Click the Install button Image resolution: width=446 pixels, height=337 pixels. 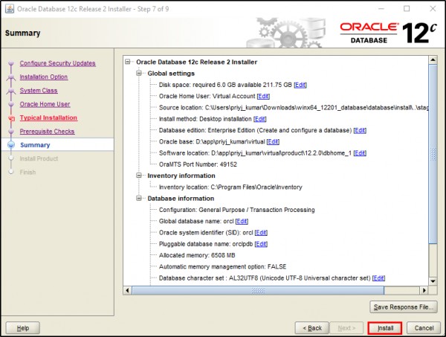[385, 328]
